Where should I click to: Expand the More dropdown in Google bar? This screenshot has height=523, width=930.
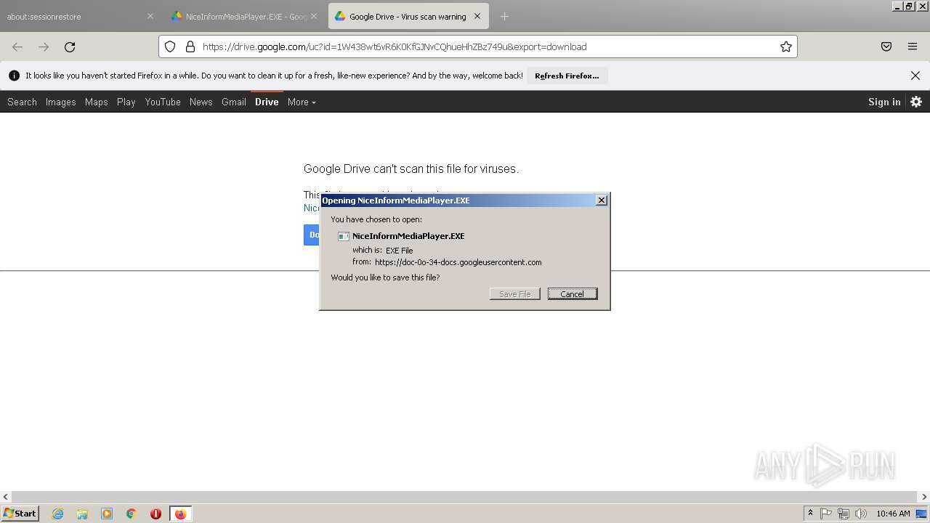click(x=302, y=102)
